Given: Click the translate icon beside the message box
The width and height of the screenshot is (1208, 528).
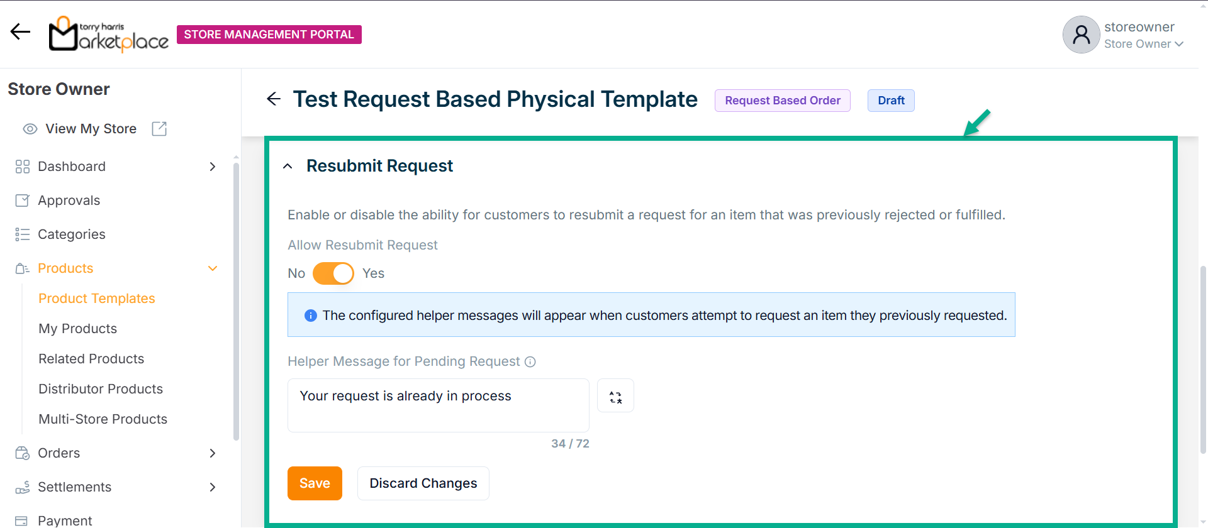Looking at the screenshot, I should (615, 396).
